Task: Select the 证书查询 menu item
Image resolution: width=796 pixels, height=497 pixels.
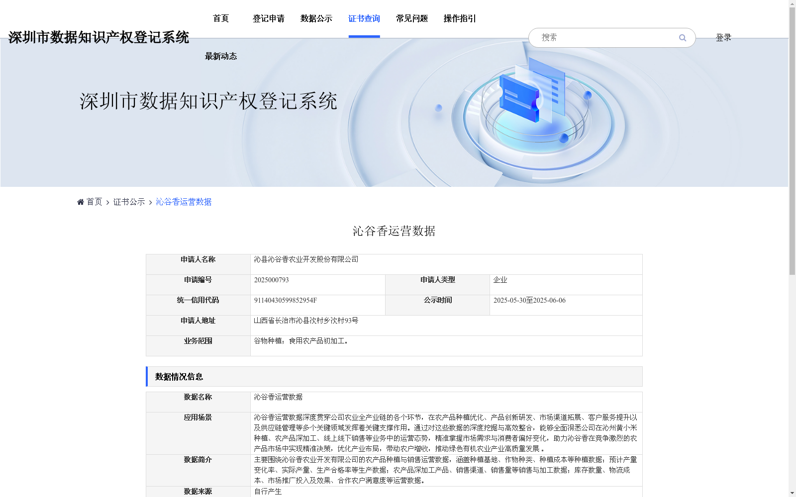Action: pos(364,18)
